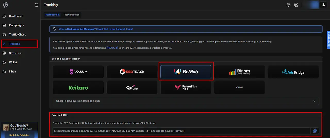Click the Inbox sidebar icon
330x138 pixels.
pos(4,72)
